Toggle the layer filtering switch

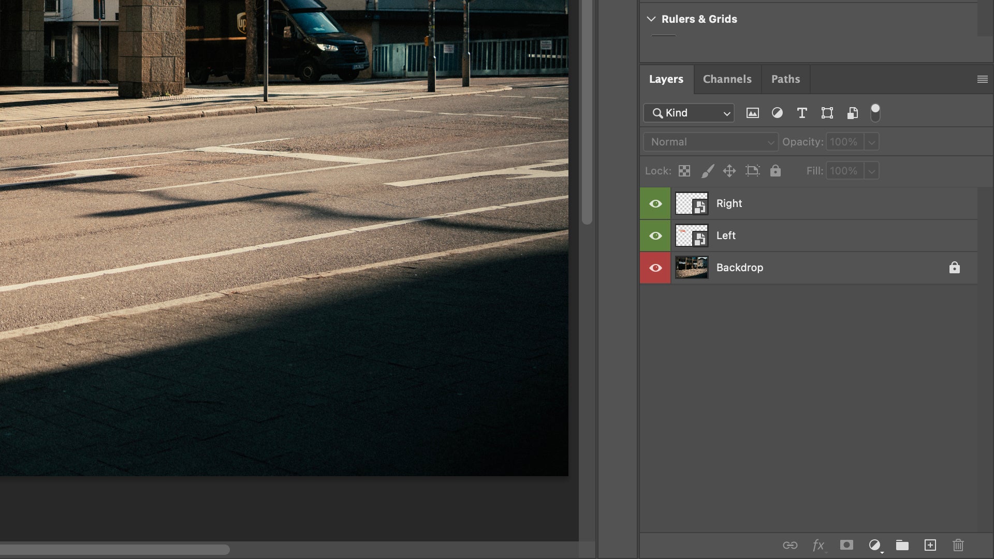[x=875, y=112]
